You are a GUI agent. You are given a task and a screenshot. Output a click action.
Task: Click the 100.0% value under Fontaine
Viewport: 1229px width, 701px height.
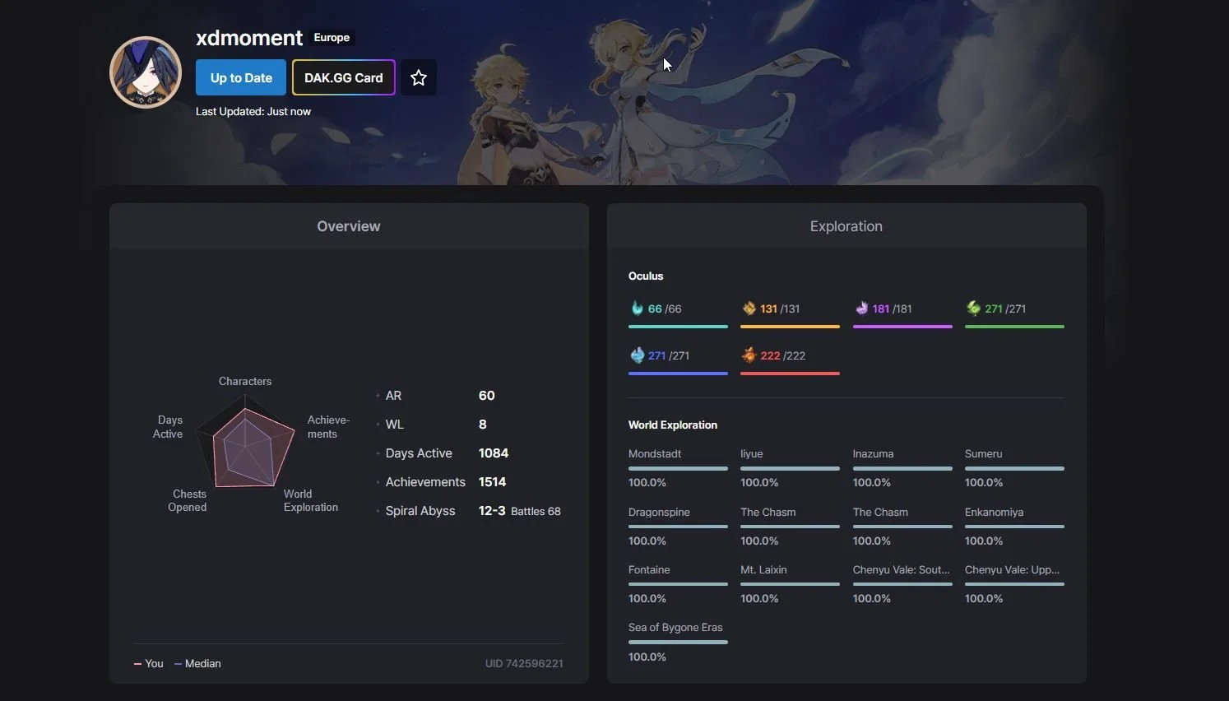pos(647,599)
